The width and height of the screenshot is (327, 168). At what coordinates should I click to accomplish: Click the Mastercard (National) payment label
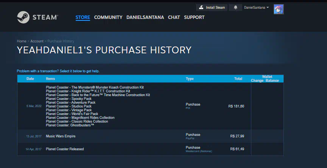coord(199,151)
